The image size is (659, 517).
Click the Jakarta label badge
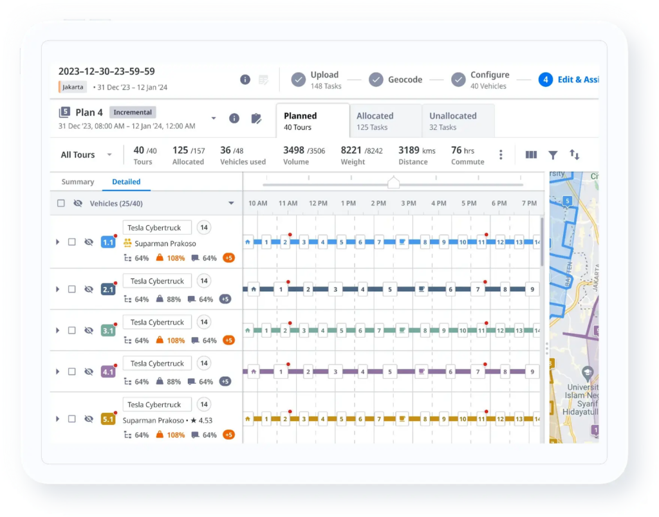[72, 87]
